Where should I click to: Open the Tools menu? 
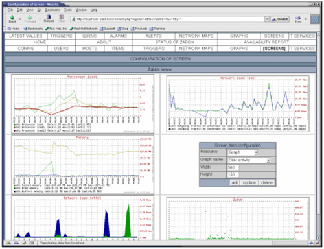click(x=68, y=10)
